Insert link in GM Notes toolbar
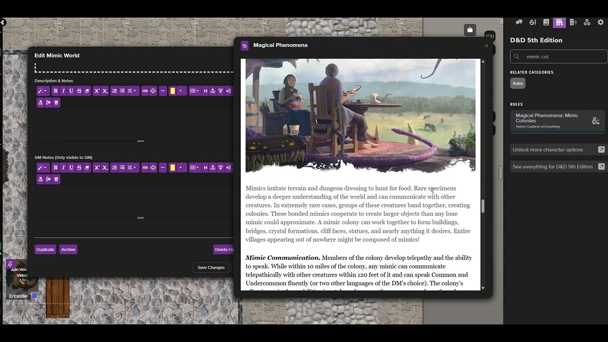Image resolution: width=608 pixels, height=342 pixels. [145, 168]
